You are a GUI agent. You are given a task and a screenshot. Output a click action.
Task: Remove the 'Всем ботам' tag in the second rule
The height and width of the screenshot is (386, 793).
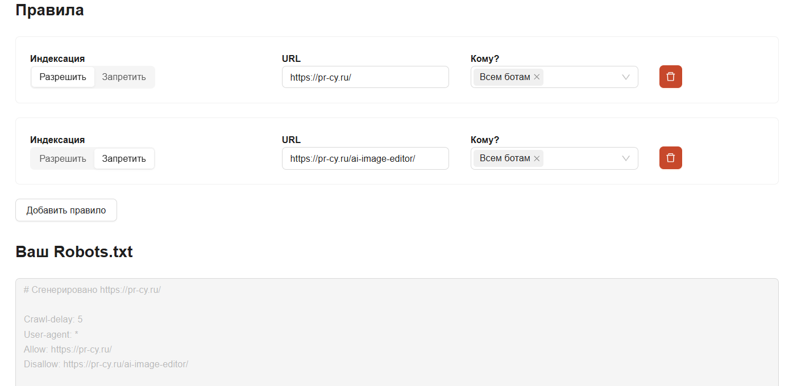point(536,158)
